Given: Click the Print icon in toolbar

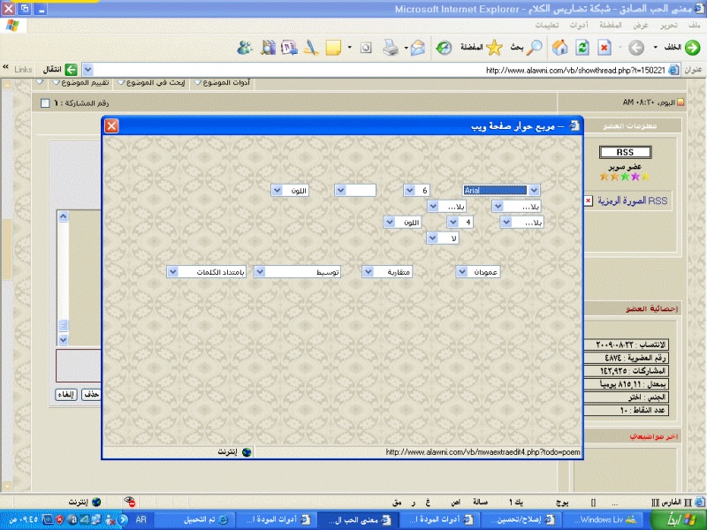Looking at the screenshot, I should tap(390, 48).
